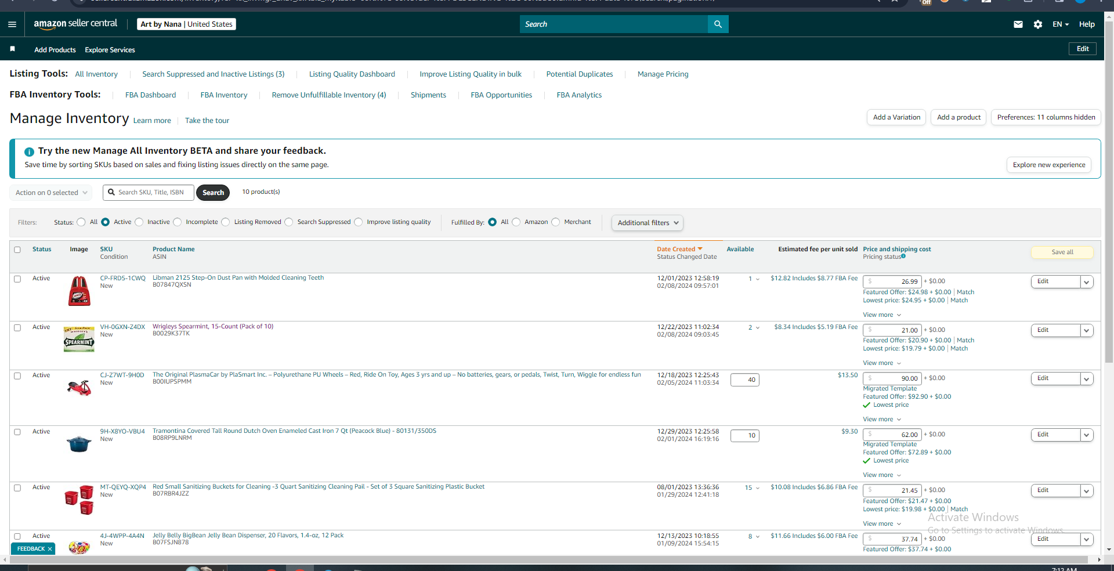Open the All Inventory listing tool

[96, 74]
